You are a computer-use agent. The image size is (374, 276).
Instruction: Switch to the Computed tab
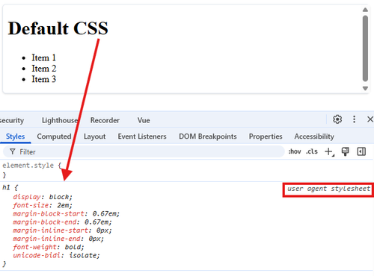click(54, 137)
